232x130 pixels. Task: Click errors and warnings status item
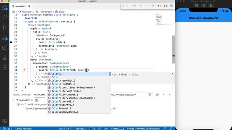pyautogui.click(x=8, y=129)
